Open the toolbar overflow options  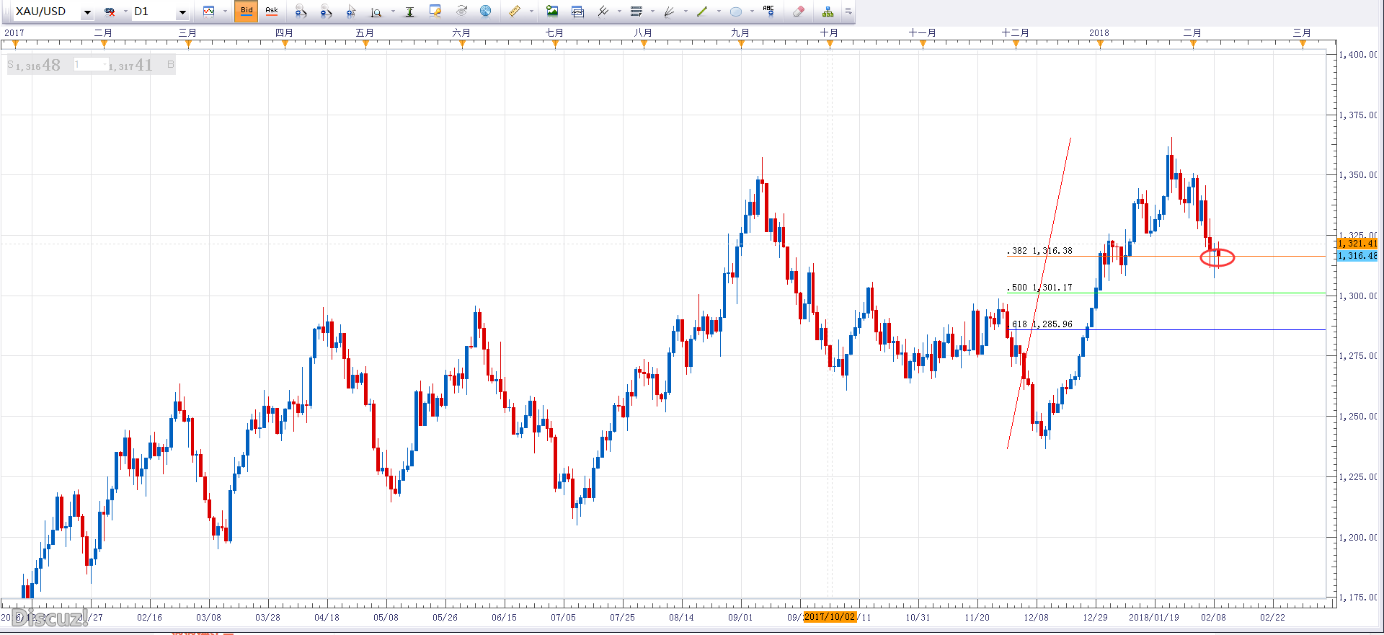(848, 12)
